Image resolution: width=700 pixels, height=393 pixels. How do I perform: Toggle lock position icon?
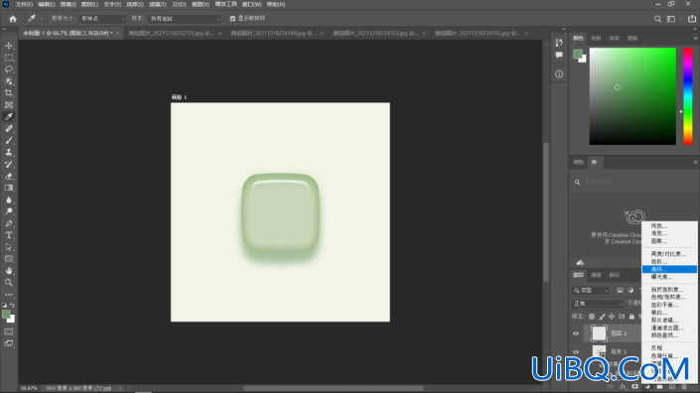click(x=612, y=317)
